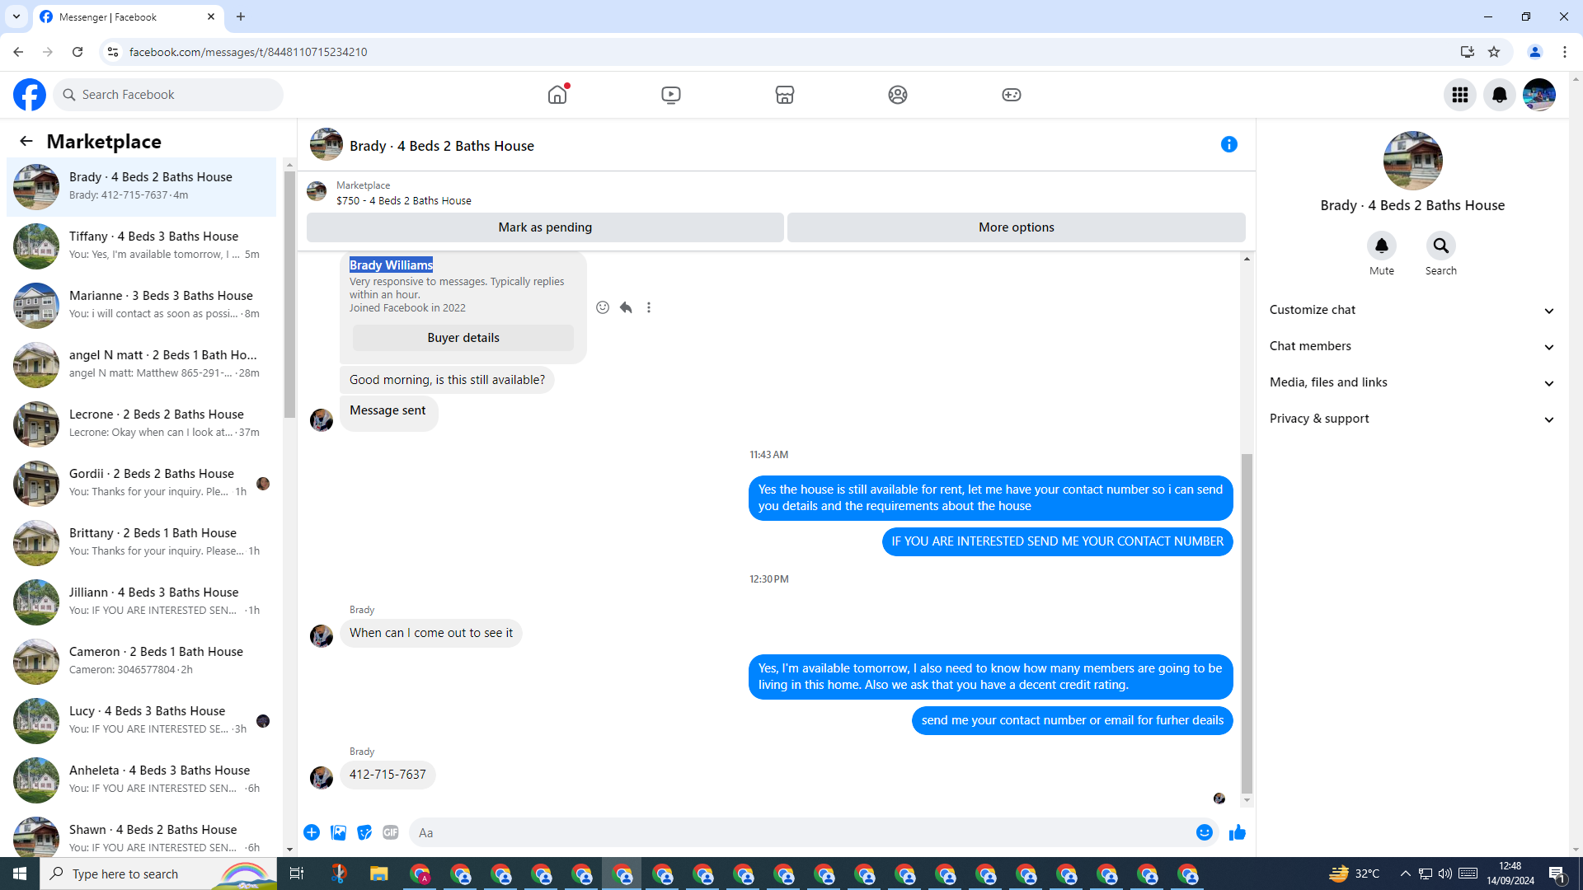Click the message input field
The height and width of the screenshot is (890, 1583).
click(x=800, y=832)
